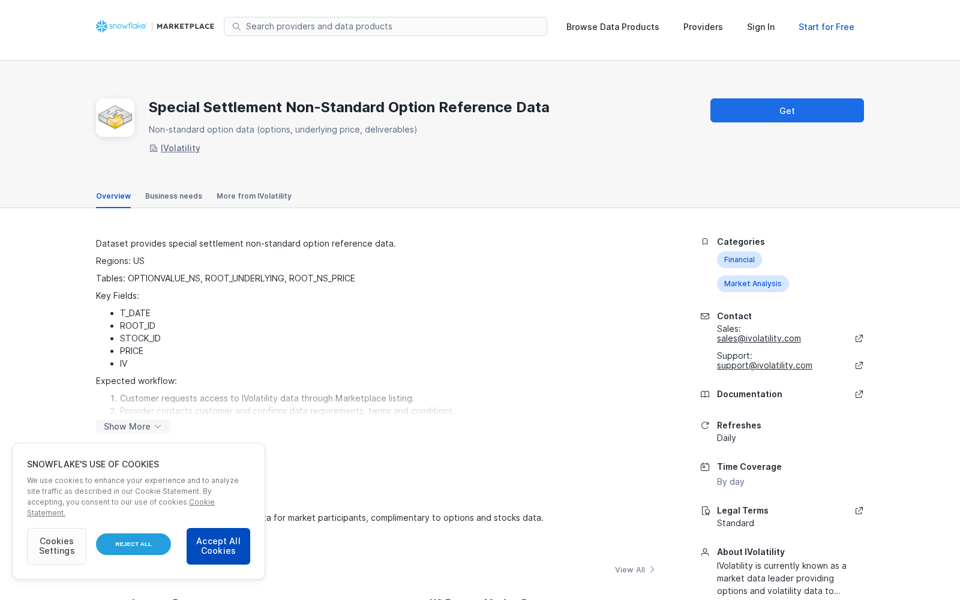This screenshot has width=960, height=600.
Task: Click the building icon beside IVolatility
Action: [154, 148]
